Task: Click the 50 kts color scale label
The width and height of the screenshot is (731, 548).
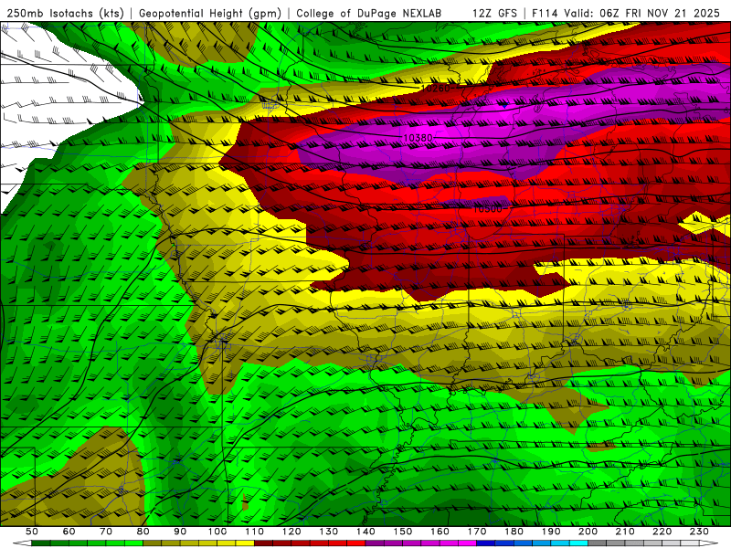Action: click(32, 532)
